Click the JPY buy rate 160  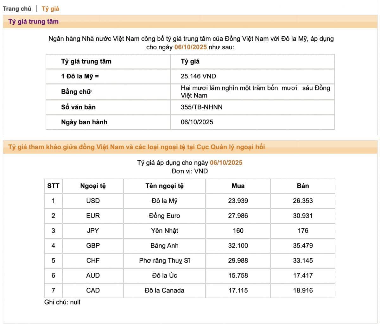click(238, 231)
